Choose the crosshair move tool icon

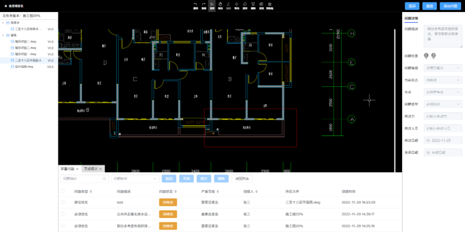pyautogui.click(x=237, y=4)
